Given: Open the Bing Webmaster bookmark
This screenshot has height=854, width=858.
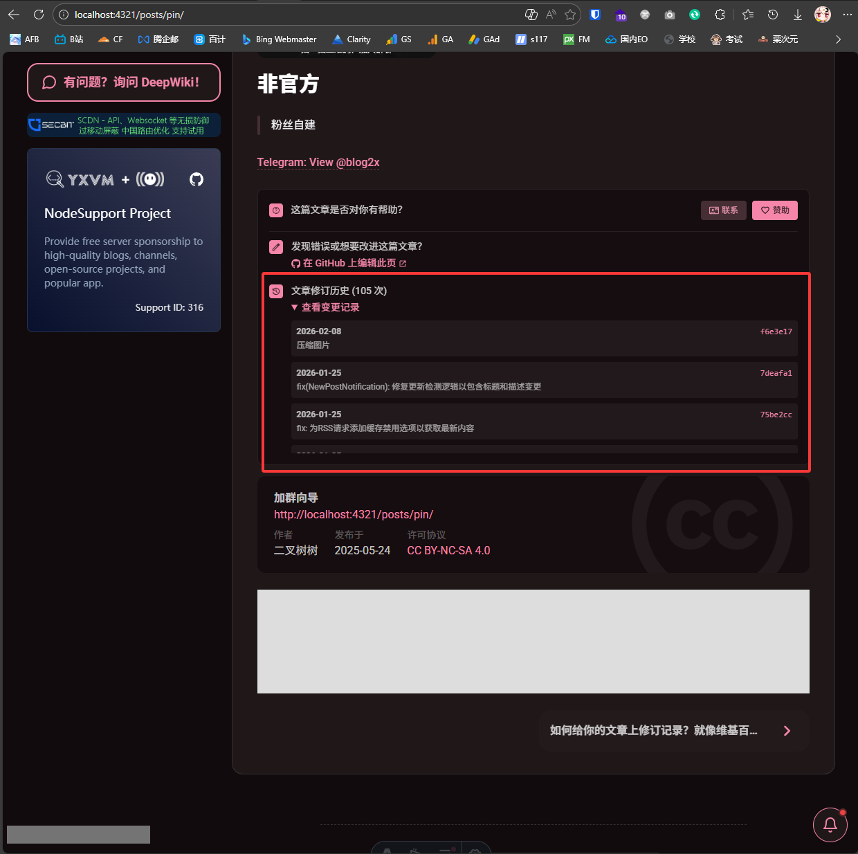Looking at the screenshot, I should click(x=279, y=39).
